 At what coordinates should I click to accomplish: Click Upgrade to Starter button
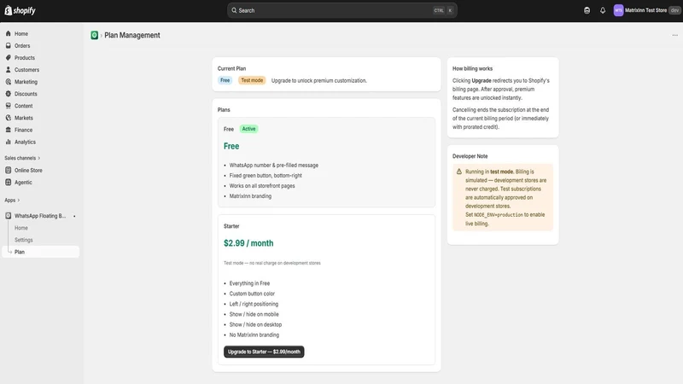click(264, 352)
